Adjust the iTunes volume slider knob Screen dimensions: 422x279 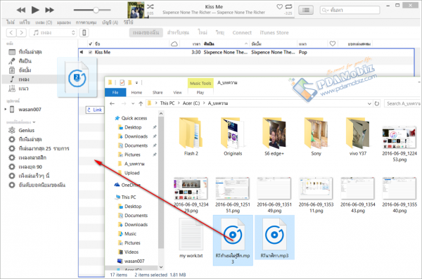(x=96, y=11)
